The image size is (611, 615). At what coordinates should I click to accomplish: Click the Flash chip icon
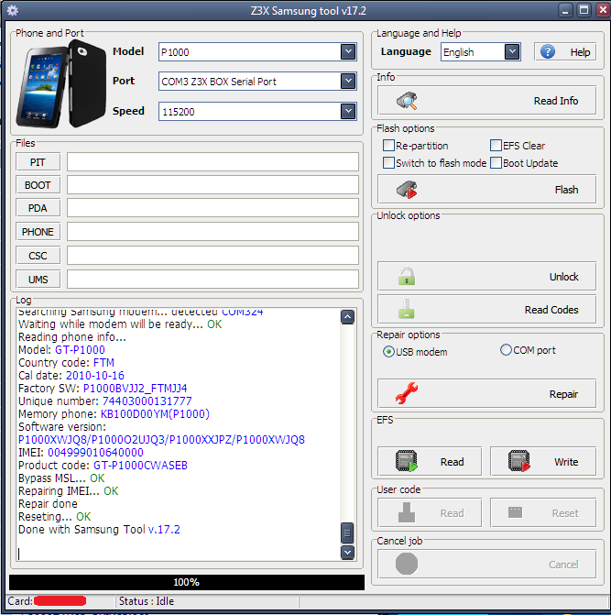coord(407,190)
